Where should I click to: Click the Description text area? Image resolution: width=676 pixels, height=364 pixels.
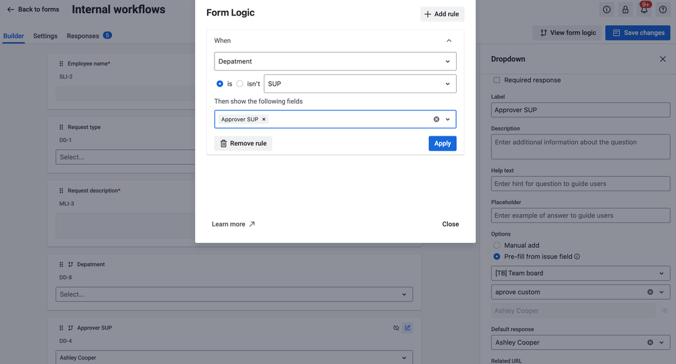coord(581,147)
